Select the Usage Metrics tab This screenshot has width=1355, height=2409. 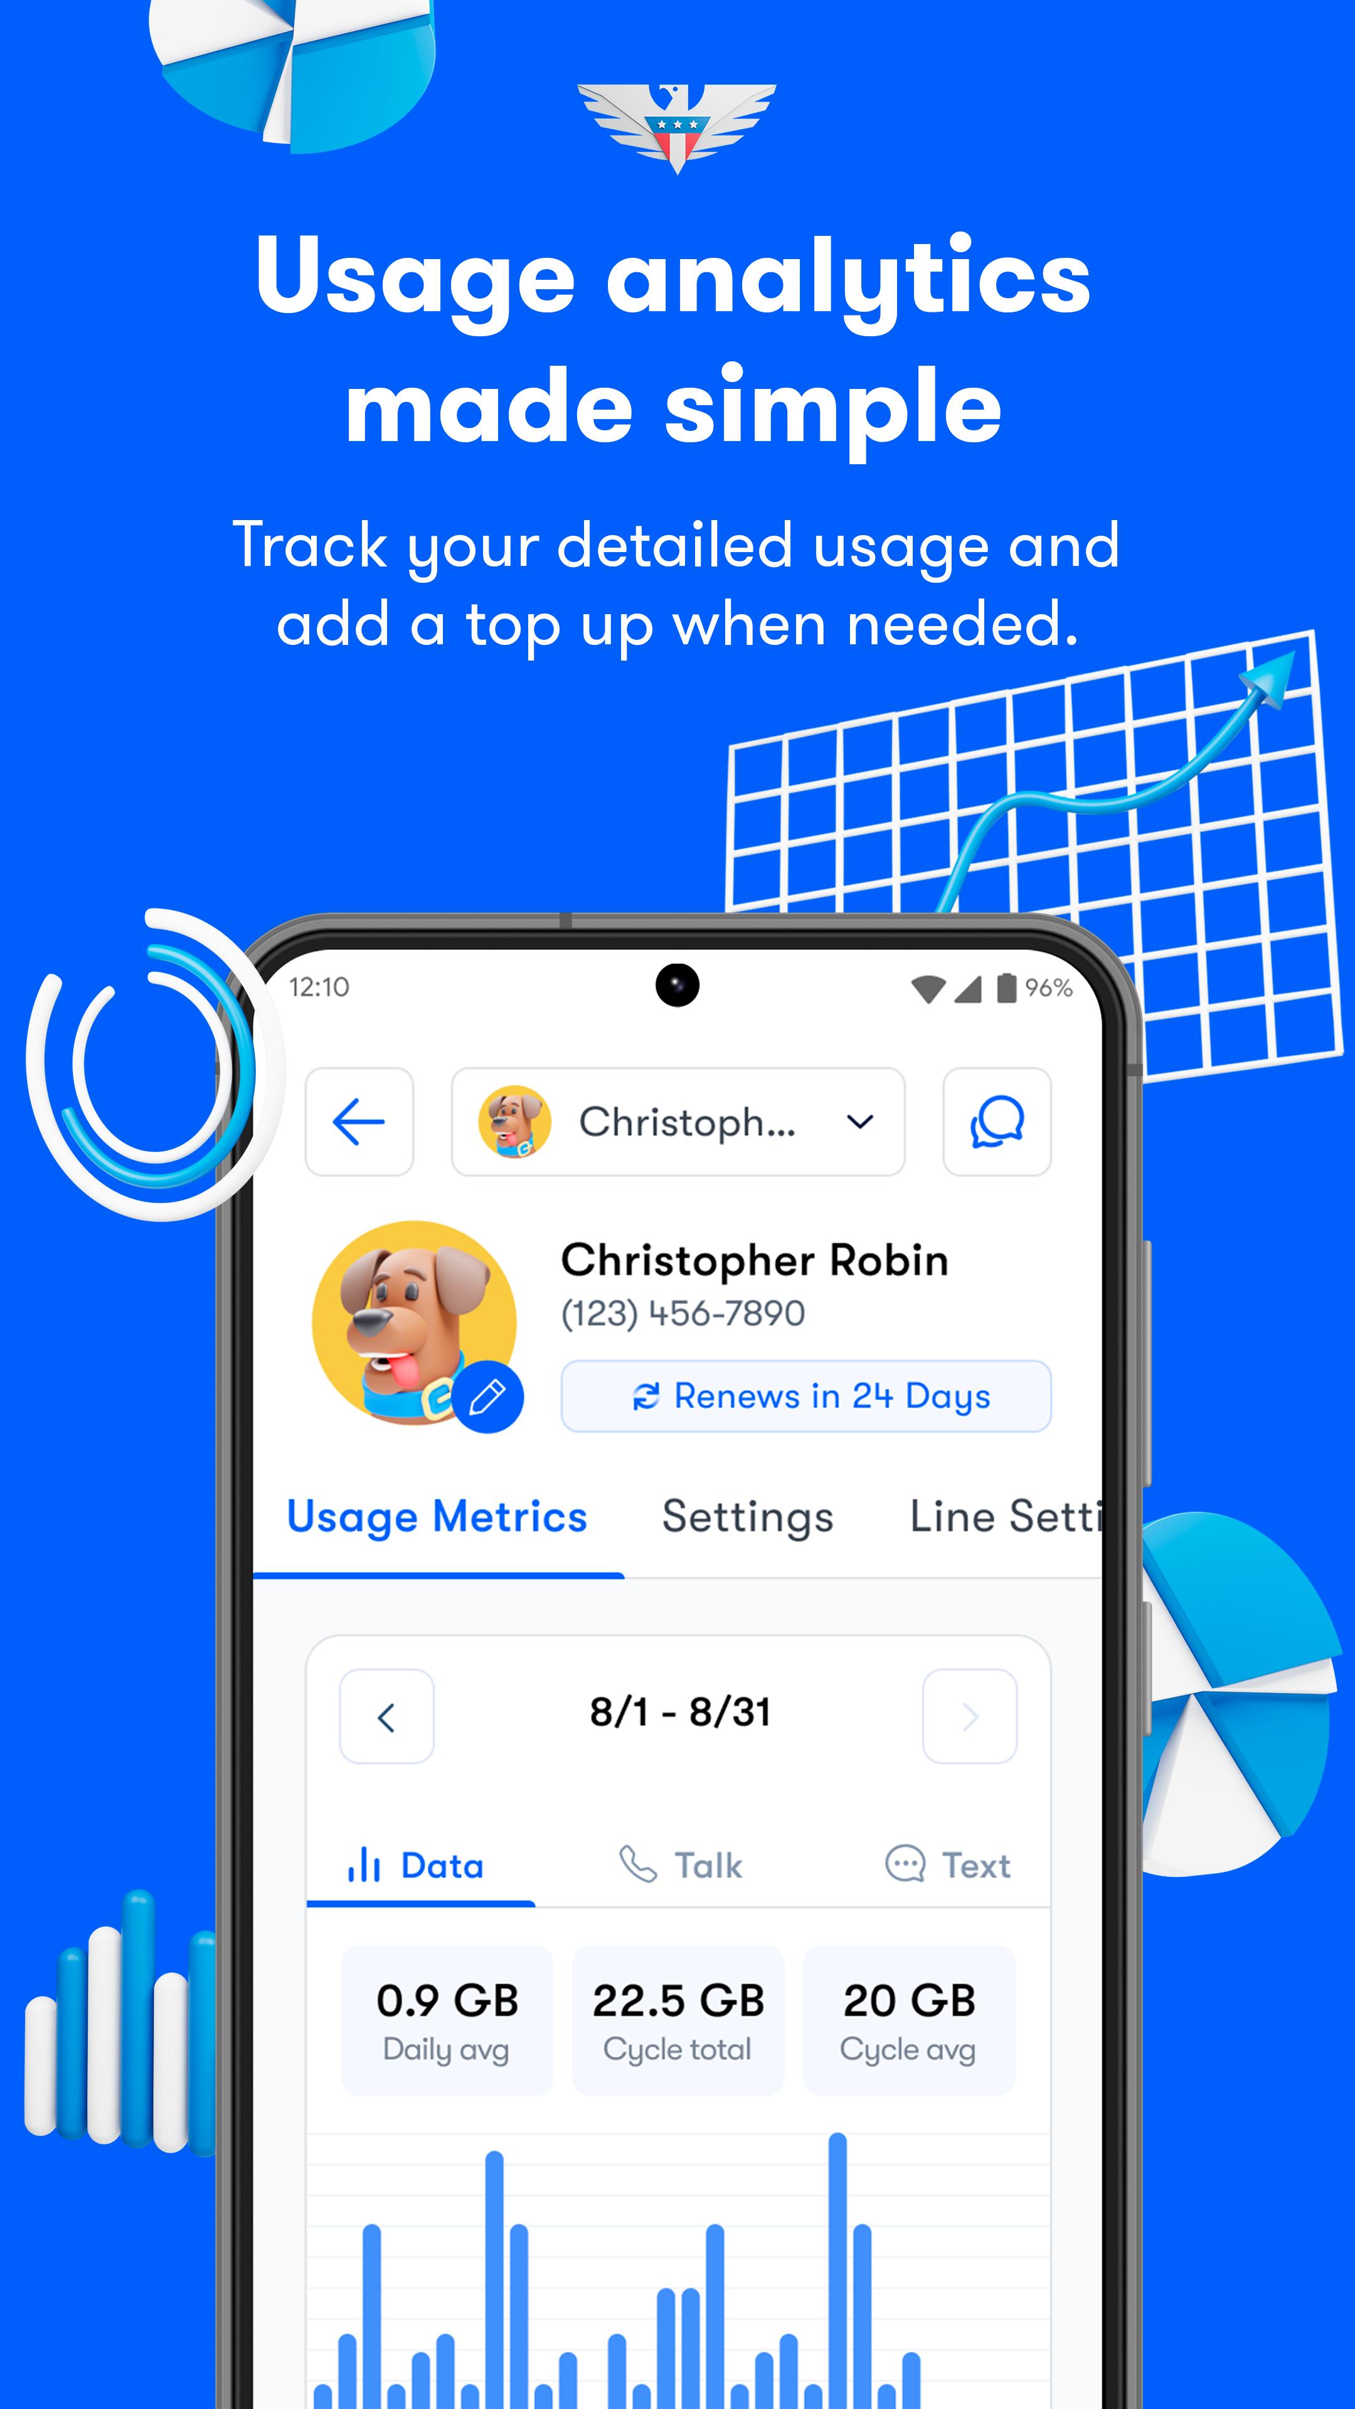(435, 1516)
